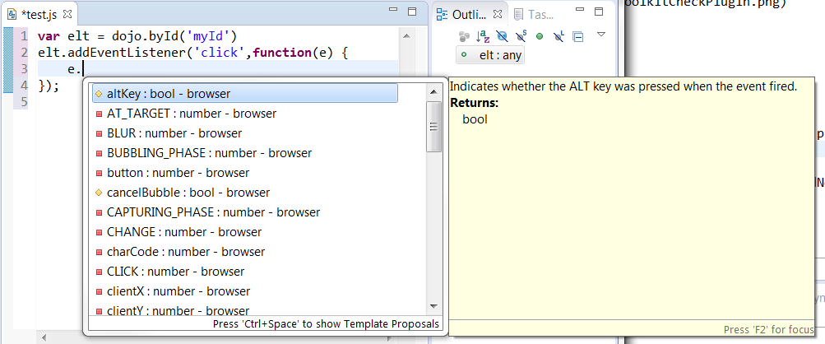Viewport: 825px width, 344px height.
Task: Maximize the editor area
Action: tap(413, 11)
